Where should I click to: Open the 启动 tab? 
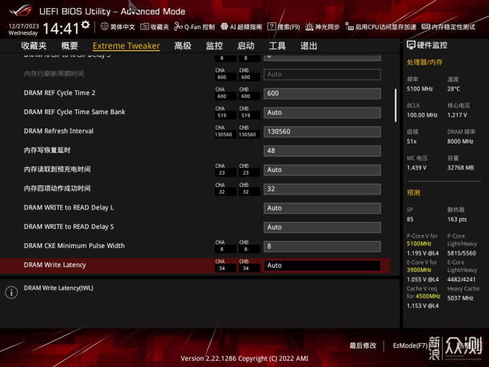click(246, 46)
